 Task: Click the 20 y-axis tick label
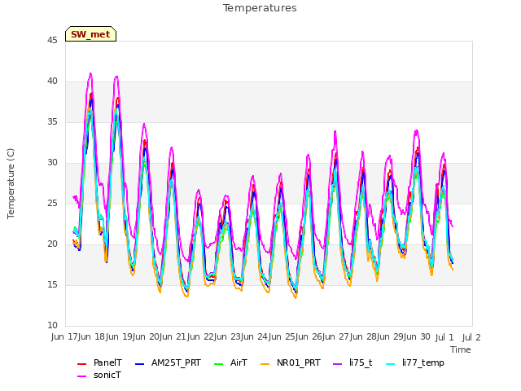52,244
